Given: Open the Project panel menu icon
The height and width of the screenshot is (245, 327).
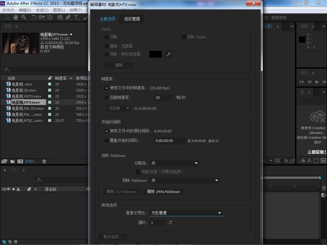Looking at the screenshot, I should pos(17,26).
